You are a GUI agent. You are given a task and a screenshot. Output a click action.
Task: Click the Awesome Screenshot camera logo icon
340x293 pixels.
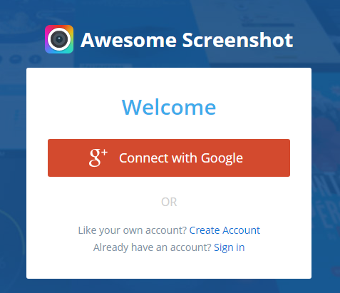tap(59, 39)
